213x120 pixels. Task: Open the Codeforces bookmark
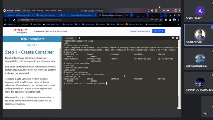[x=10, y=24]
